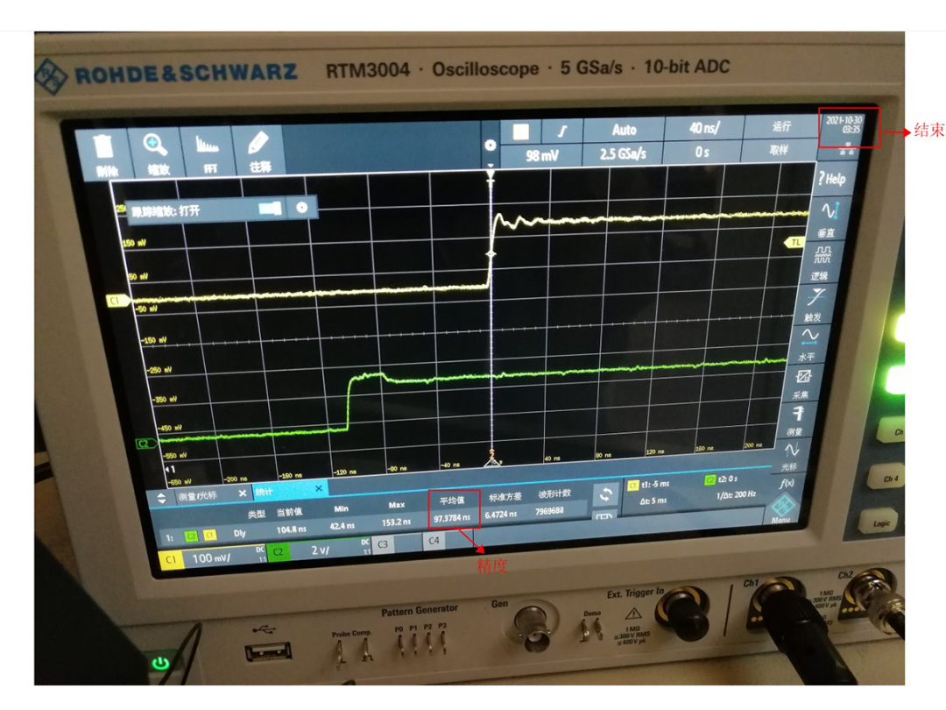Close the 测量/光标 tab
Screen dimensions: 946x710
(x=242, y=493)
